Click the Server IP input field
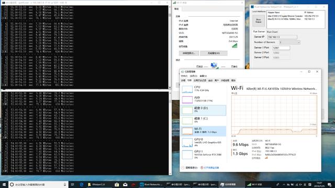The image size is (335, 188). tap(282, 37)
